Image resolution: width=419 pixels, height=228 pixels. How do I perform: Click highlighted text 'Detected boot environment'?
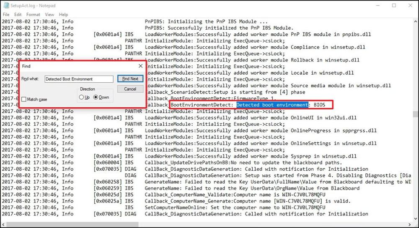[x=272, y=105]
